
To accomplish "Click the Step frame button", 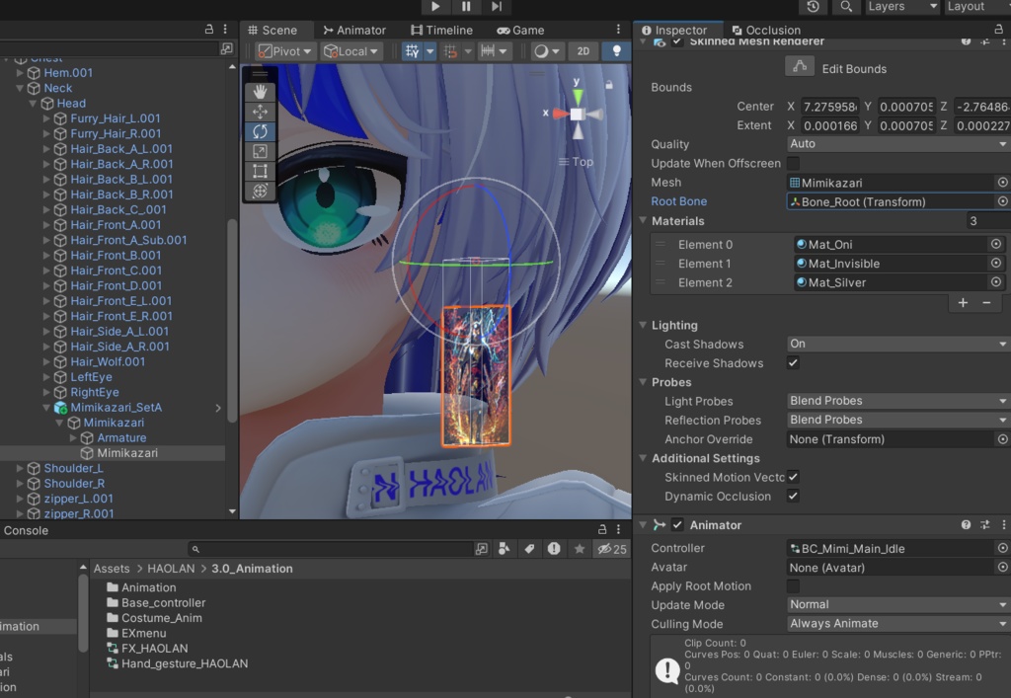I will [496, 7].
